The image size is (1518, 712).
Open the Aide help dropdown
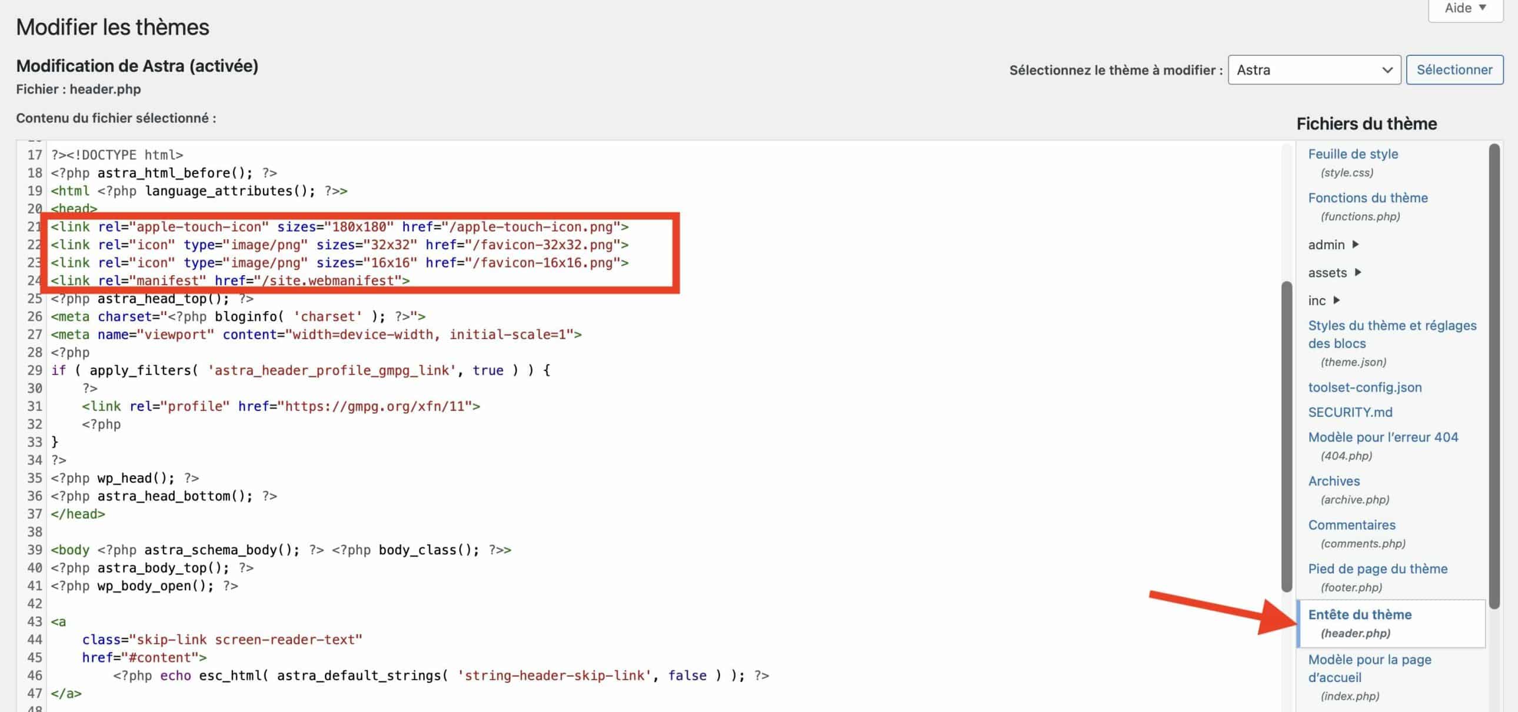(x=1465, y=9)
